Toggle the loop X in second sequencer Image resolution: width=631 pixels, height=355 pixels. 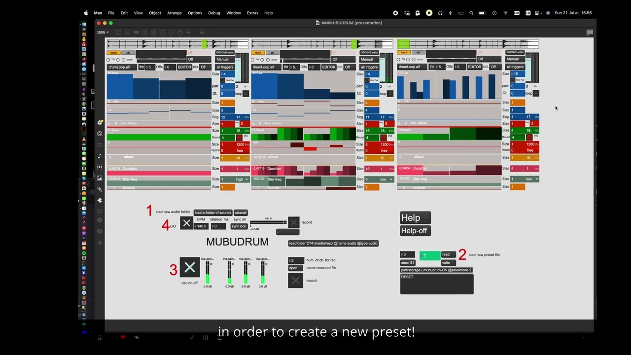point(390,93)
